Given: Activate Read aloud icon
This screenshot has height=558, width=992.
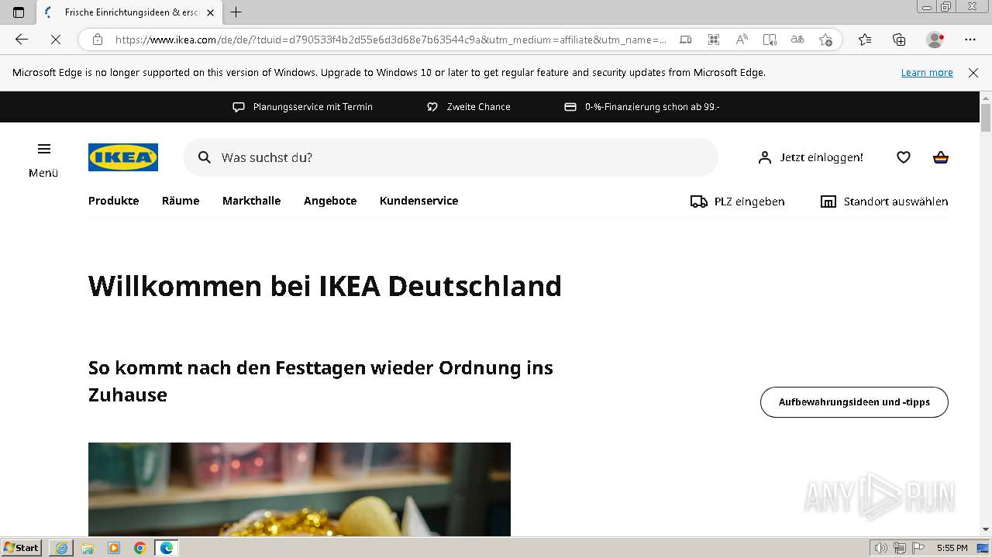Looking at the screenshot, I should [x=742, y=40].
